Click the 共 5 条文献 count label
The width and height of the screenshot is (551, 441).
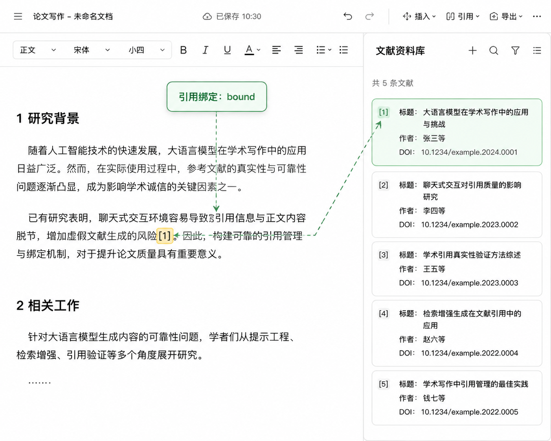click(393, 83)
